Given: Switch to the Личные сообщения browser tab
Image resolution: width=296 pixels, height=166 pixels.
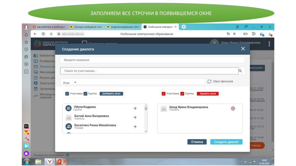Looking at the screenshot, I should [86, 27].
